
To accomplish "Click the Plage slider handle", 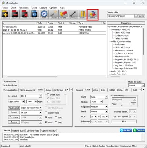I will click(x=122, y=104).
